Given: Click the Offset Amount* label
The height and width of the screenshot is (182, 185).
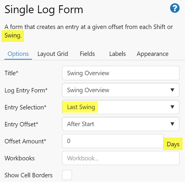Looking at the screenshot, I should coord(25,141).
